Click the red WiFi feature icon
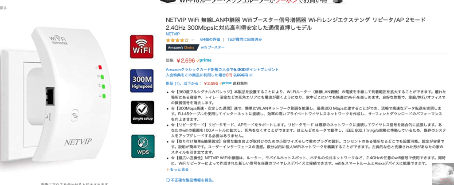Image resolution: width=454 pixels, height=185 pixels. [141, 47]
